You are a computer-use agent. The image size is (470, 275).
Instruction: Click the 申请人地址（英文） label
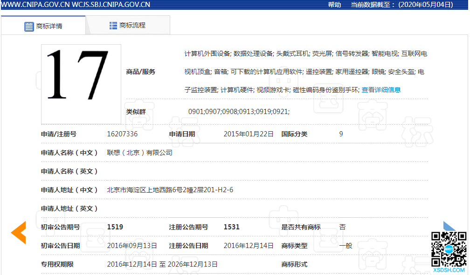click(69, 208)
